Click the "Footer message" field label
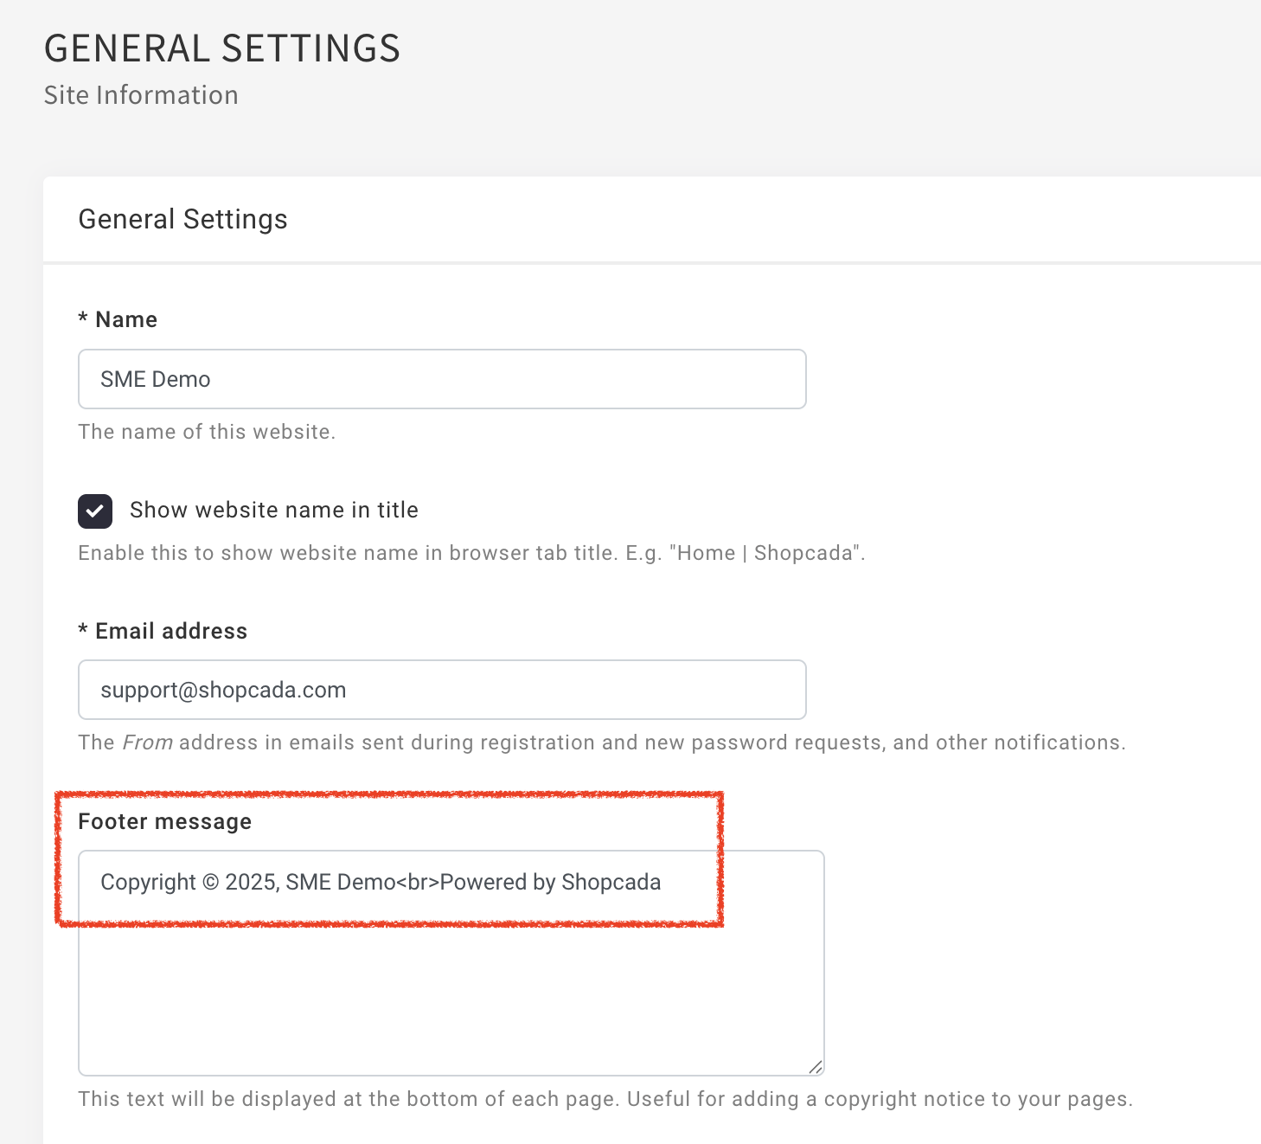1261x1144 pixels. coord(164,822)
